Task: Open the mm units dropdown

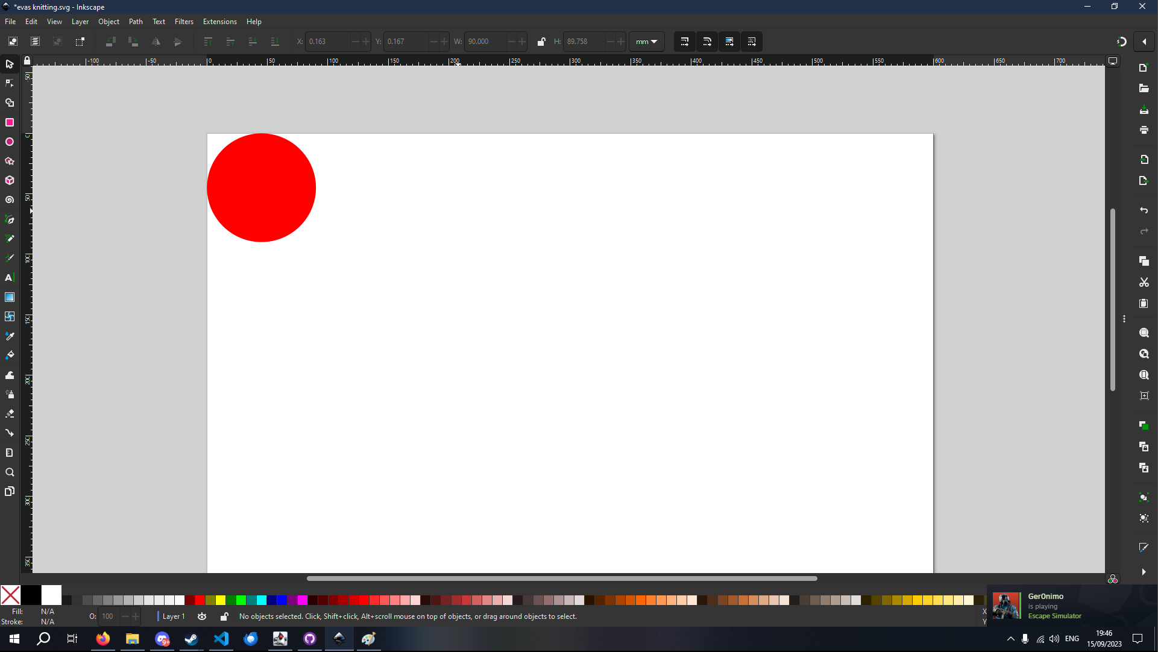Action: click(646, 42)
